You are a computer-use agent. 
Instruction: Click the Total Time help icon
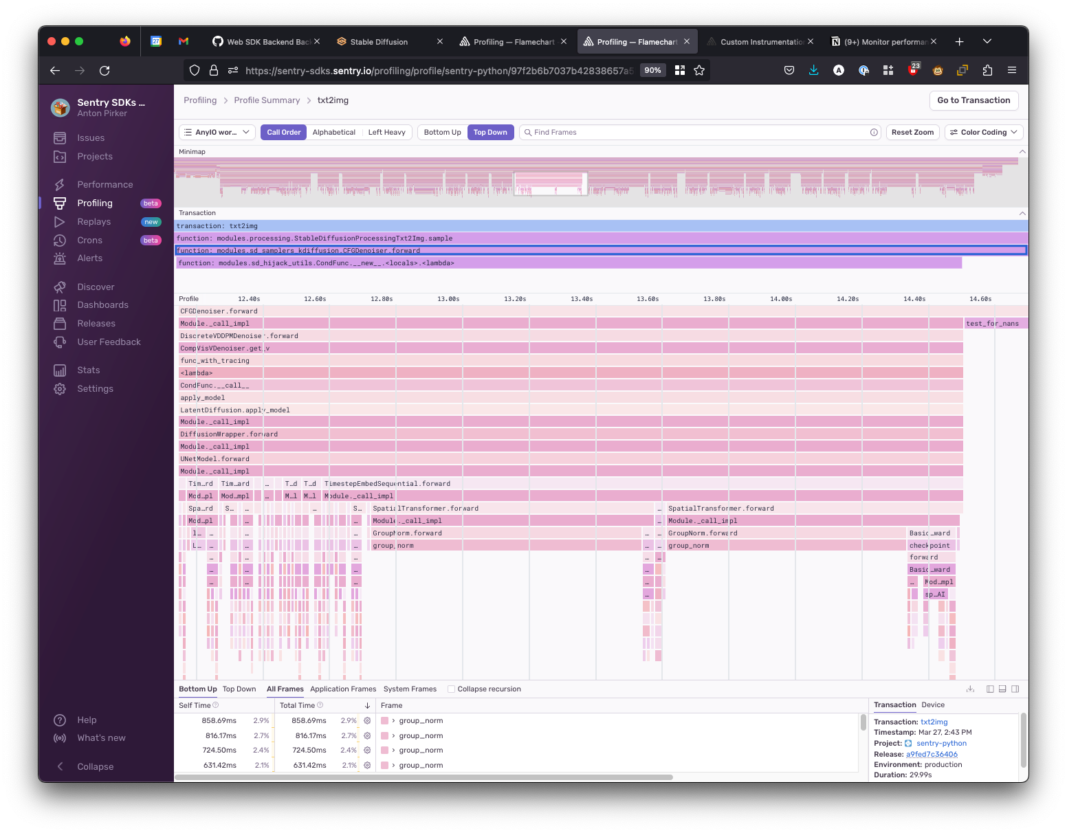[x=320, y=706]
